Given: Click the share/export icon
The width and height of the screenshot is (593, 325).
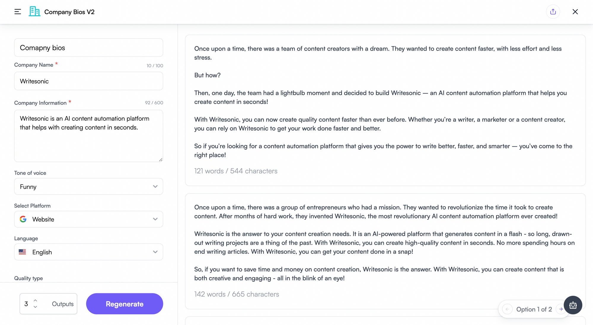Looking at the screenshot, I should pos(553,12).
